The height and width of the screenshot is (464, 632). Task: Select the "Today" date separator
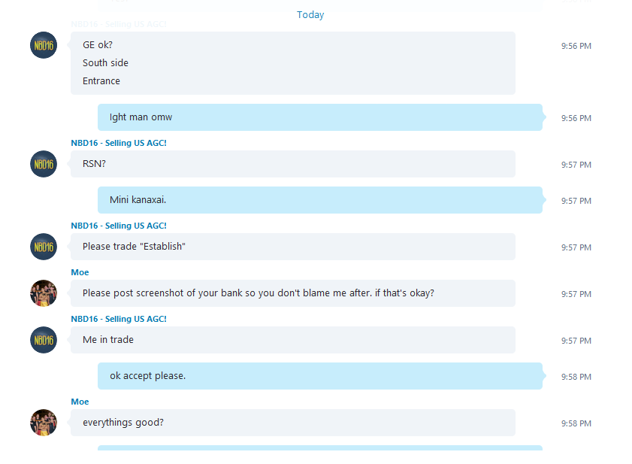(x=310, y=15)
